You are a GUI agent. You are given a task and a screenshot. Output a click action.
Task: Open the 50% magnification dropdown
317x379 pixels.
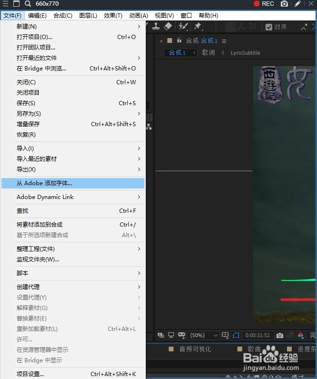[x=203, y=335]
